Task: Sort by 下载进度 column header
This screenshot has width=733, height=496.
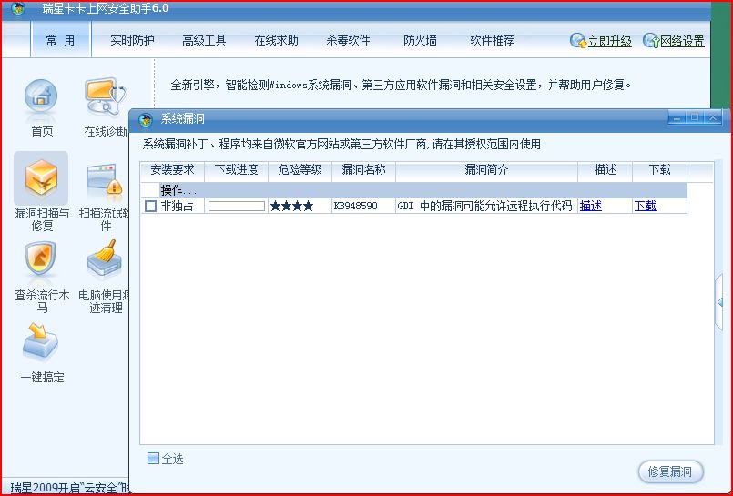Action: 237,170
